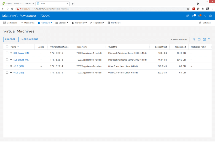This screenshot has width=215, height=142.
Task: Check the SQL Server VM 3 row checkbox
Action: (7, 59)
